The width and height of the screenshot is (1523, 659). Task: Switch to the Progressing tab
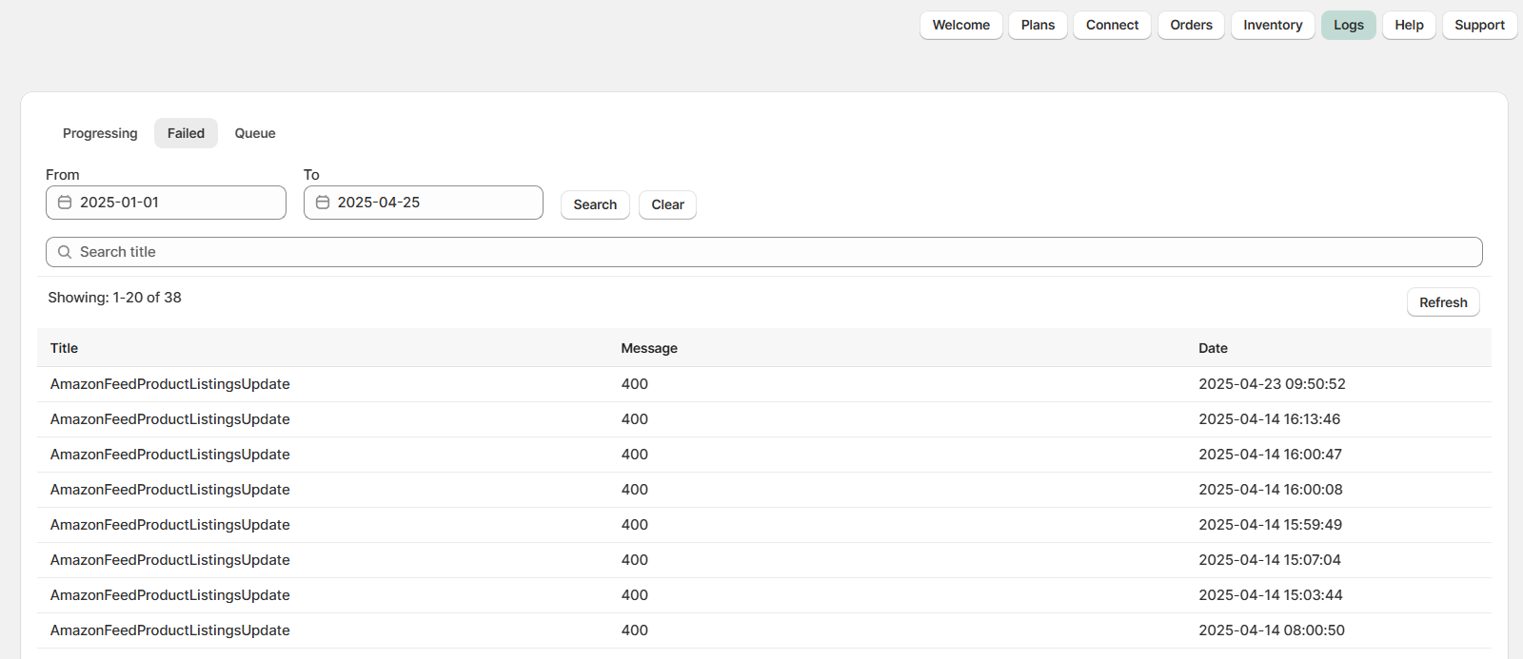tap(100, 133)
